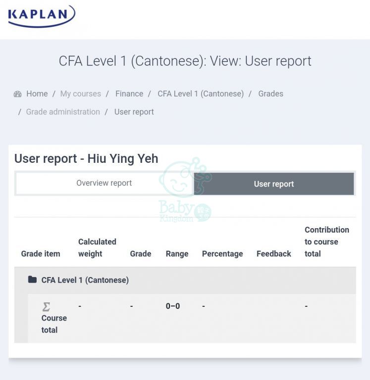Click the Calculated weight column header
The image size is (370, 380).
point(97,247)
